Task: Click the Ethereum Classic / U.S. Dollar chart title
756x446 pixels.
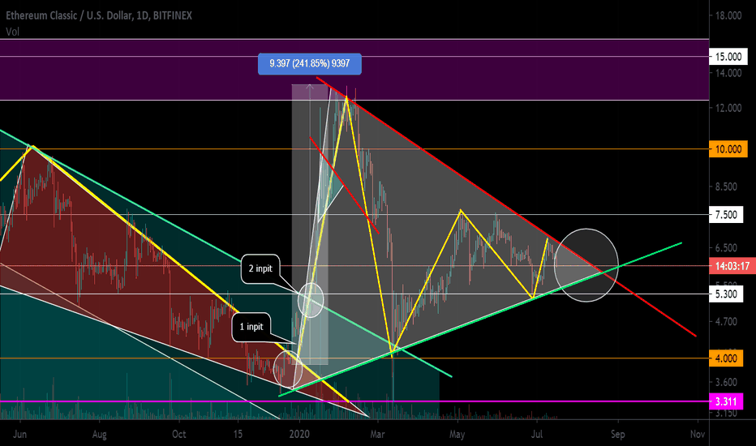Action: (x=99, y=15)
